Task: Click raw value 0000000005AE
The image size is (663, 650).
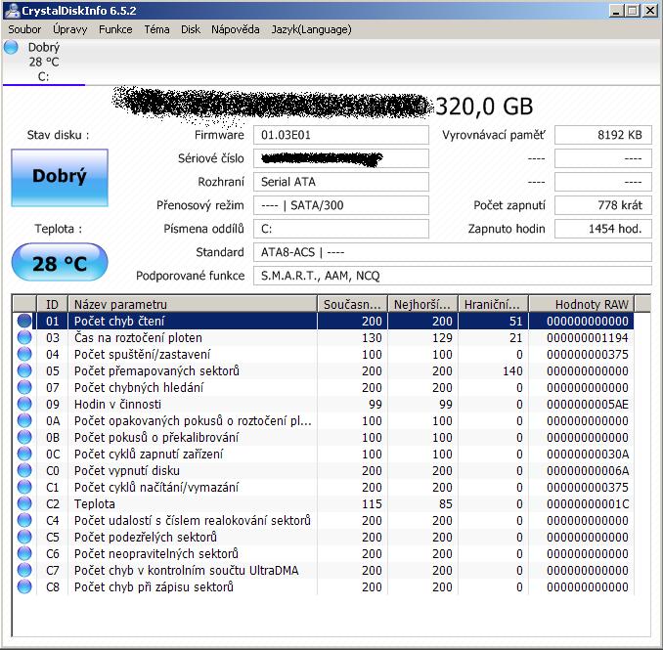Action: [x=588, y=404]
